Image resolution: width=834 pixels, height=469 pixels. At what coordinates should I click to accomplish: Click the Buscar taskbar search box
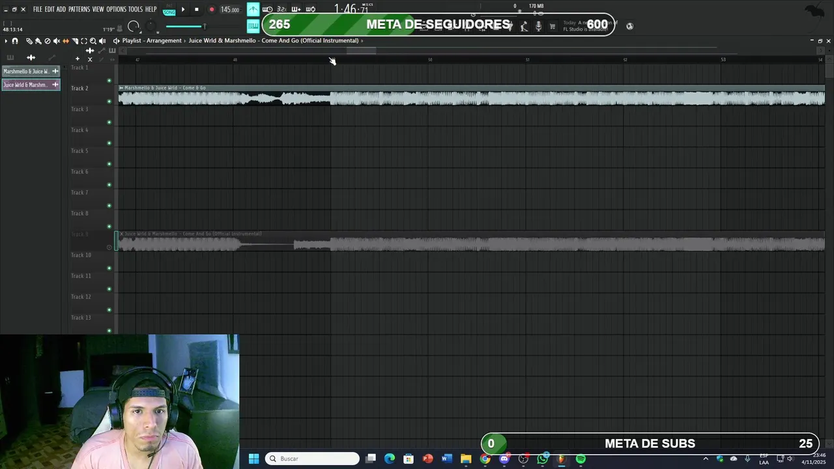313,459
